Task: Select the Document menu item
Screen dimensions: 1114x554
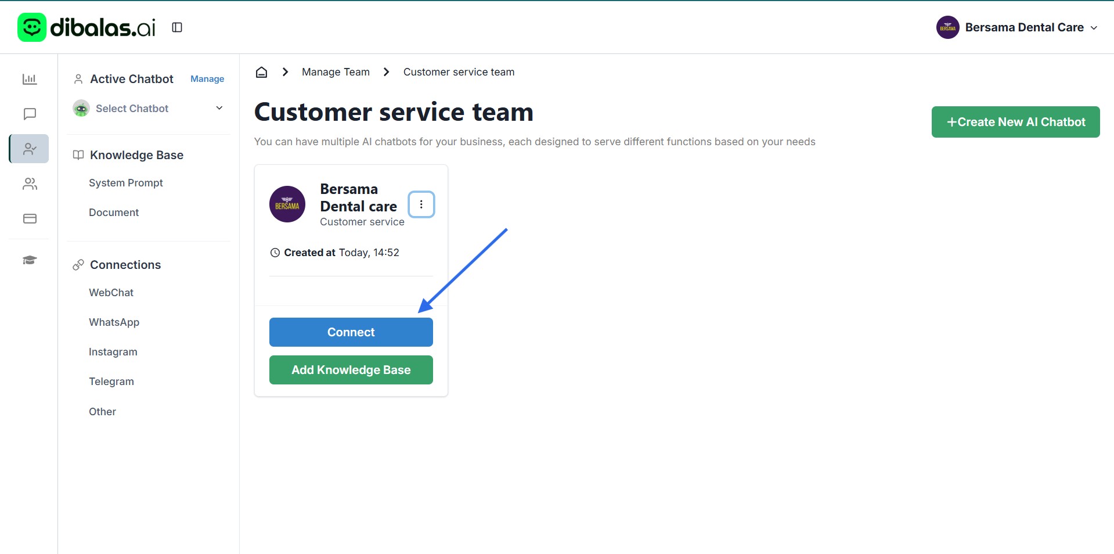Action: pos(114,213)
